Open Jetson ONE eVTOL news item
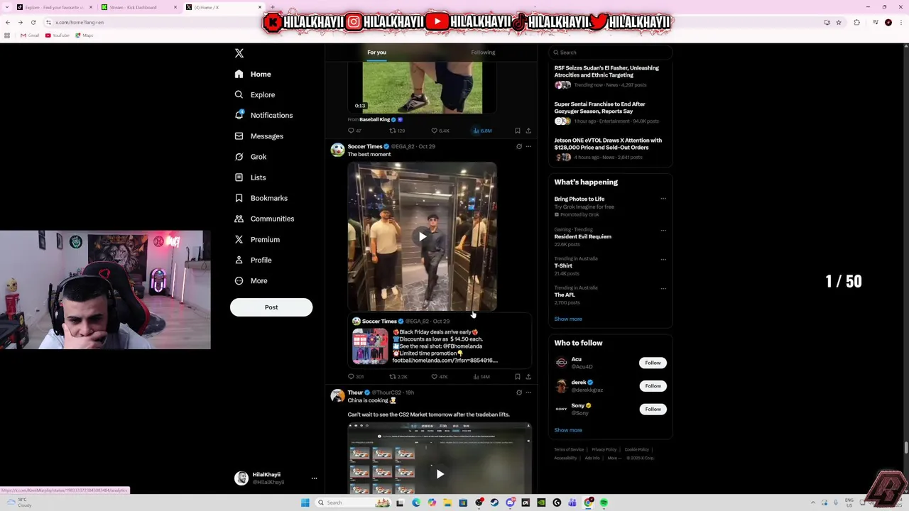This screenshot has height=511, width=909. pos(610,149)
